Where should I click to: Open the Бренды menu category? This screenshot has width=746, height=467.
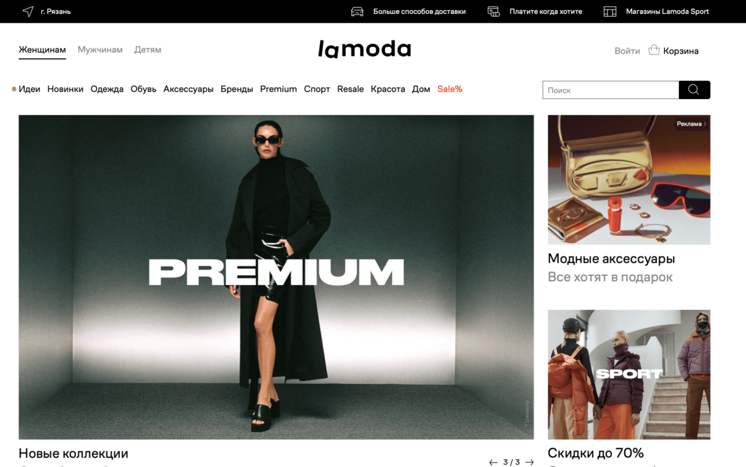tap(237, 89)
